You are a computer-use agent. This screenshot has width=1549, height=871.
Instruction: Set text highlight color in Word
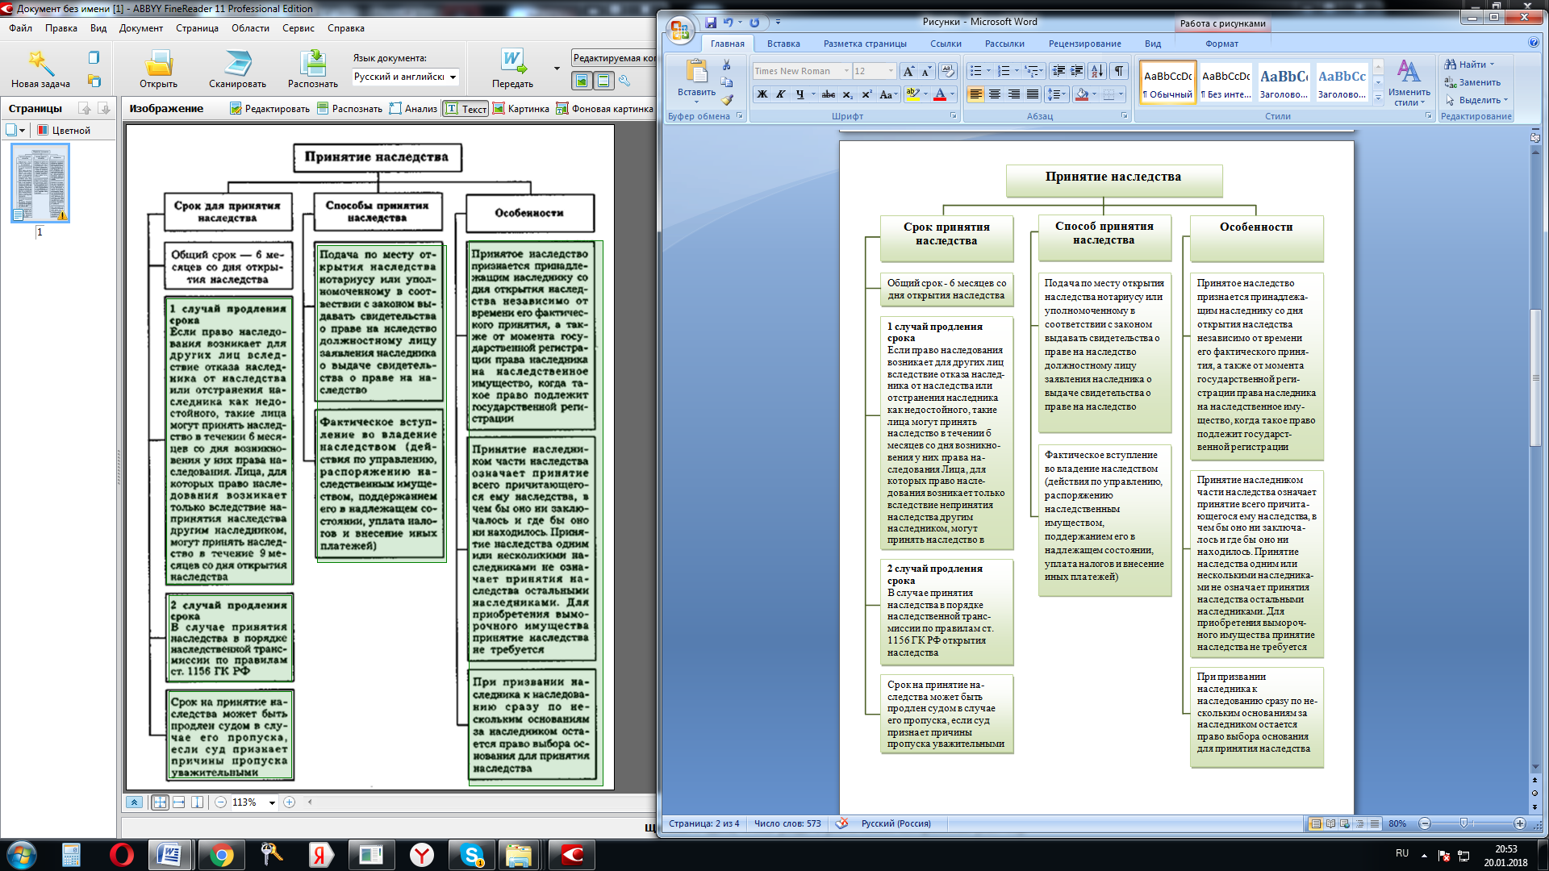[x=912, y=94]
